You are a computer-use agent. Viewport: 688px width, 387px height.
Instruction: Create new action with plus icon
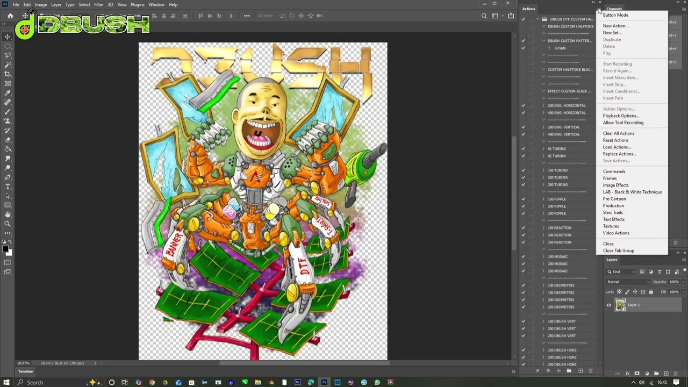click(x=580, y=371)
